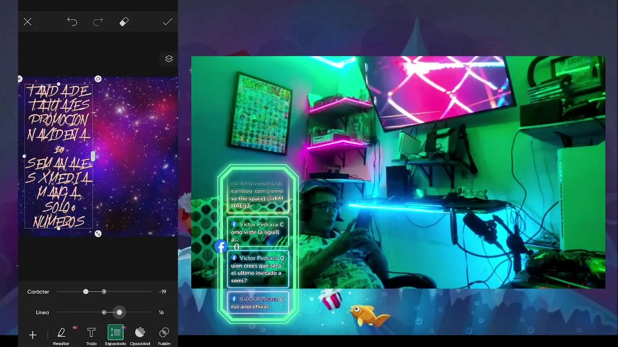Open the Trazo stroke tool
This screenshot has width=618, height=347.
pos(91,336)
